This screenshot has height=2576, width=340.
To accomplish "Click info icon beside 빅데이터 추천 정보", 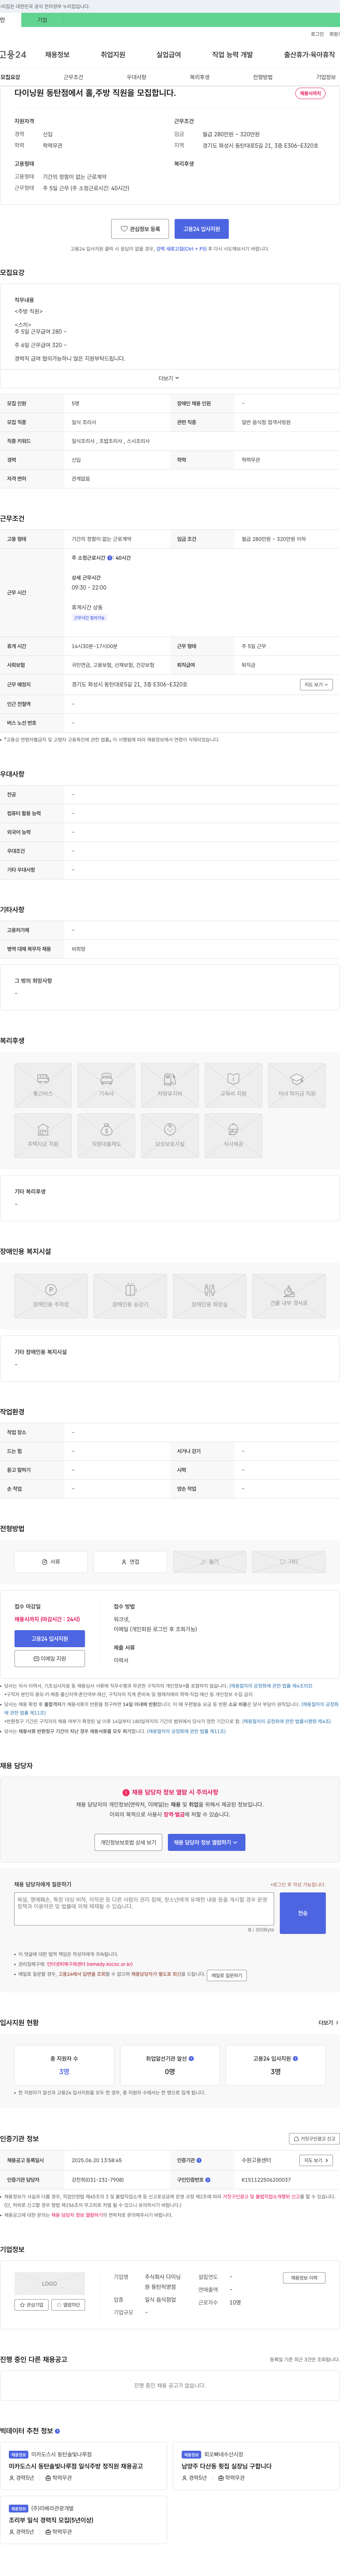I will (x=57, y=2430).
